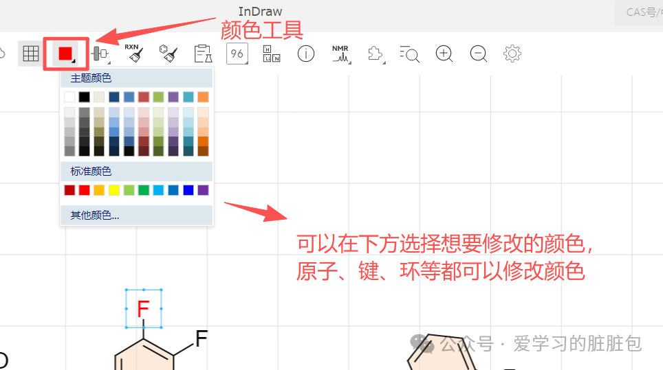Pick the white theme color swatch
The image size is (663, 370).
coord(69,97)
